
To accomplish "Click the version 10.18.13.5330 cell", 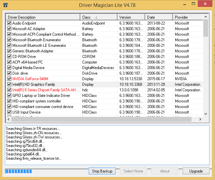I will click(x=131, y=79).
